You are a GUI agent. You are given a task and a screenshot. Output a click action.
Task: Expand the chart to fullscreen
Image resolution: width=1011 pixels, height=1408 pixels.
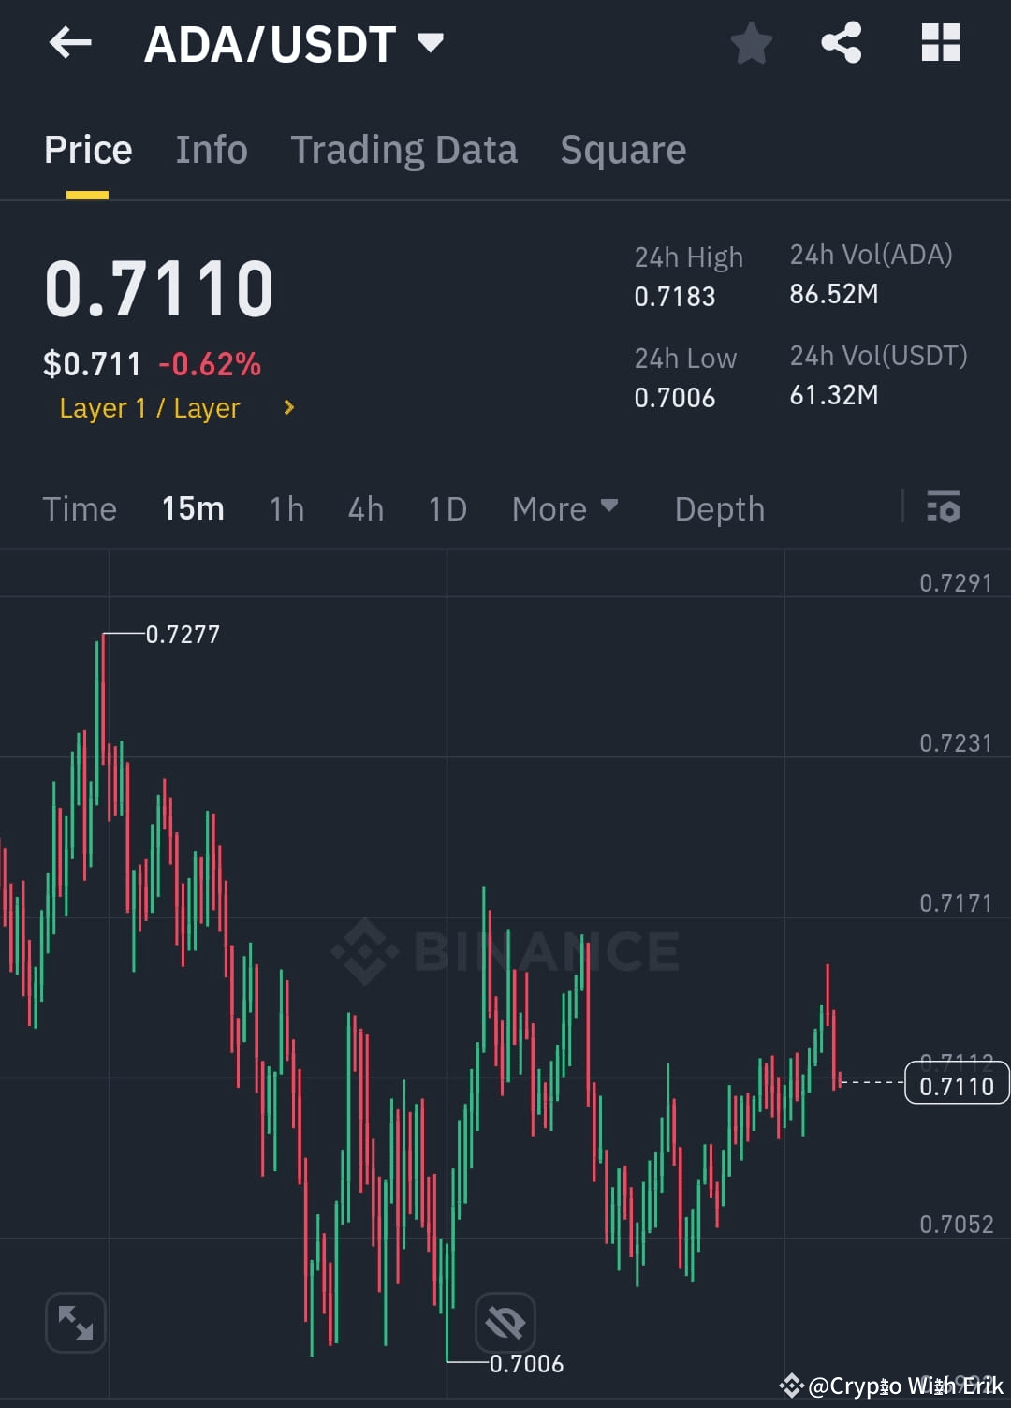[75, 1323]
